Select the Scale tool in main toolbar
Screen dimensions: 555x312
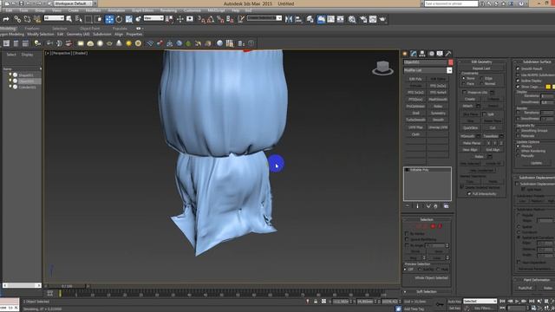pos(128,19)
